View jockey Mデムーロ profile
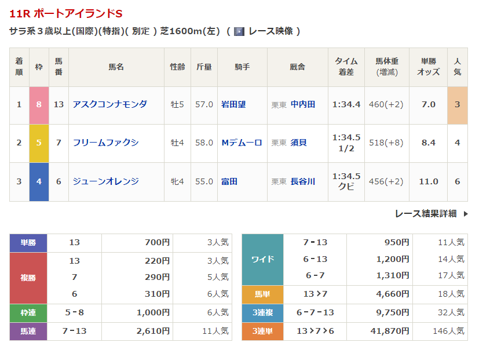Viewport: 479px width, 346px height. [242, 143]
